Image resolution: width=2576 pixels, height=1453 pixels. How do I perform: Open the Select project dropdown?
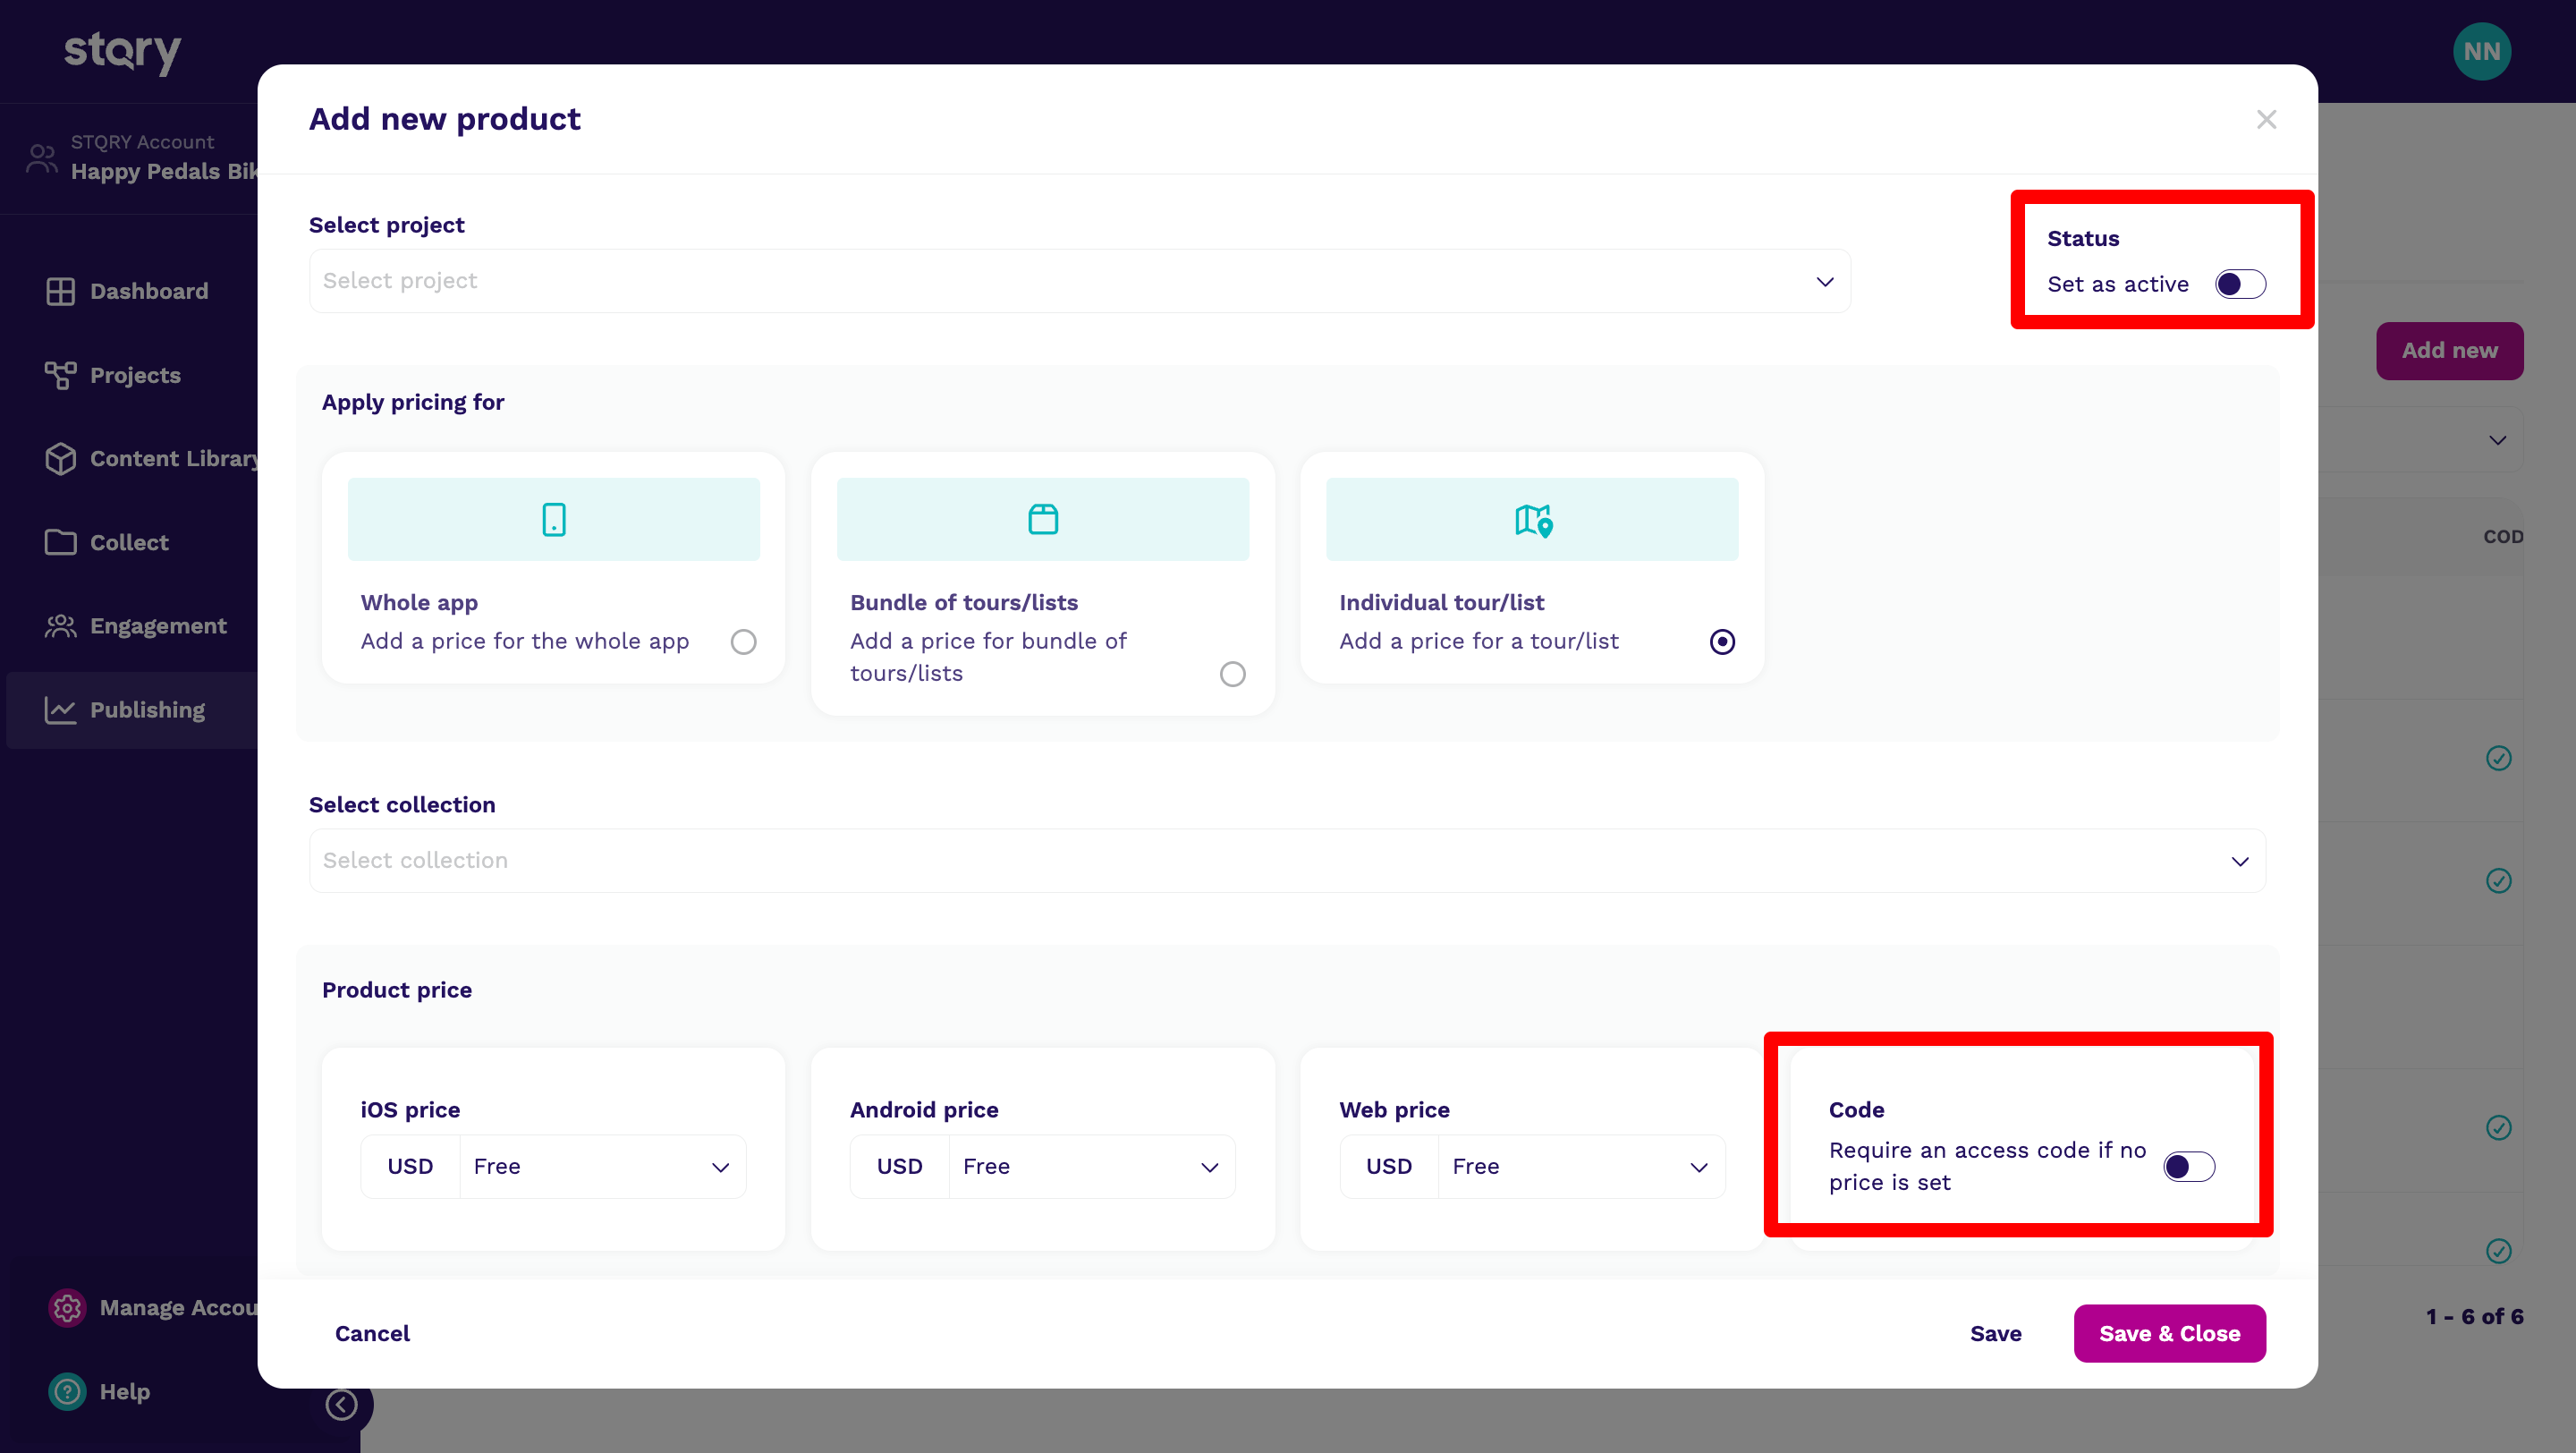(1080, 281)
